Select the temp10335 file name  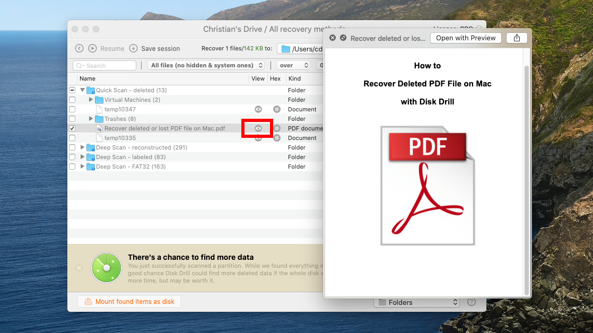pyautogui.click(x=120, y=138)
